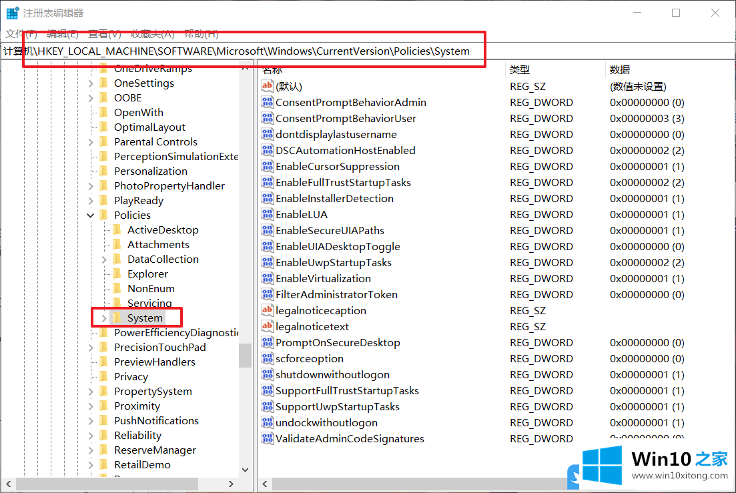Click the ConsentPromptBehaviorUser value icon
This screenshot has height=493, width=736.
(x=268, y=118)
